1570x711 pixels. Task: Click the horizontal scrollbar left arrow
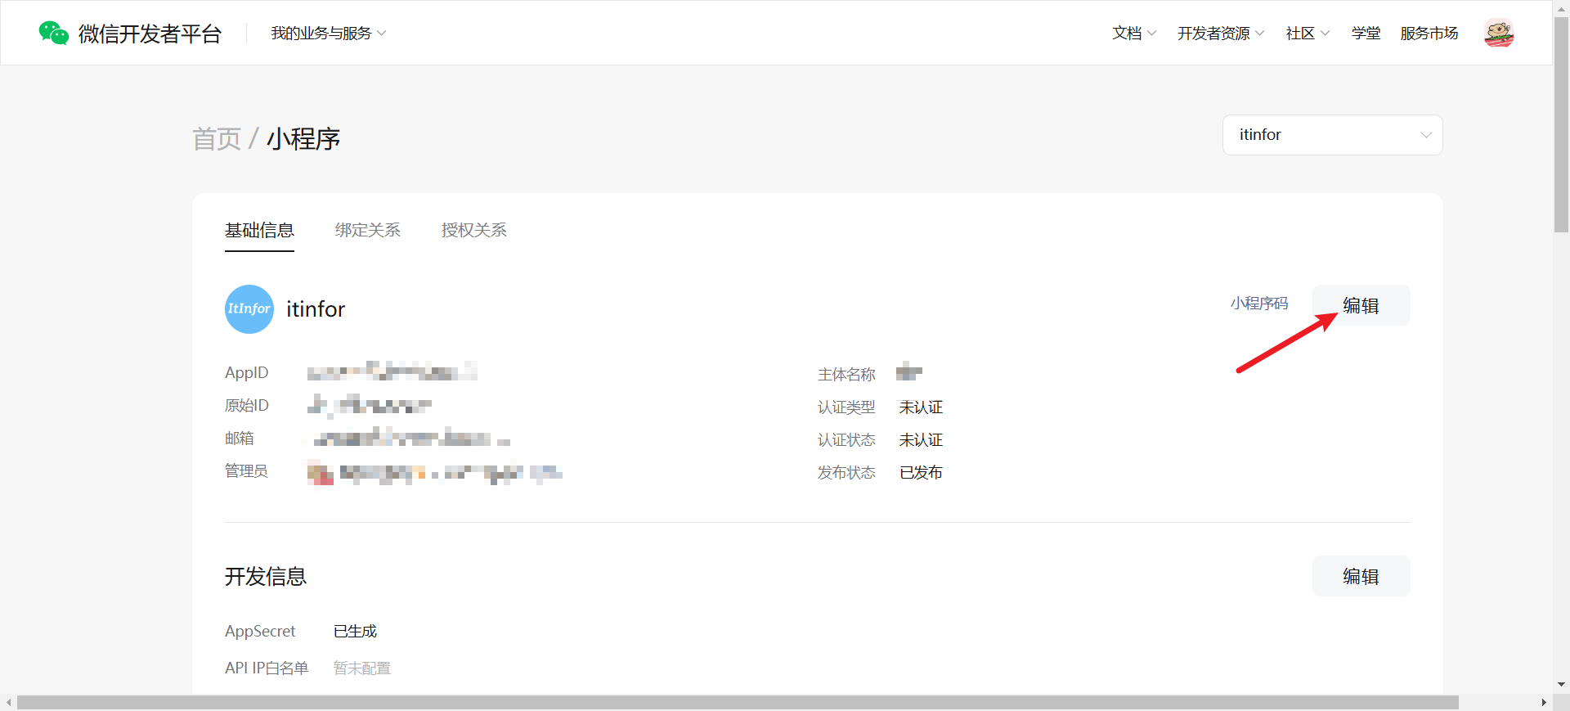[8, 703]
